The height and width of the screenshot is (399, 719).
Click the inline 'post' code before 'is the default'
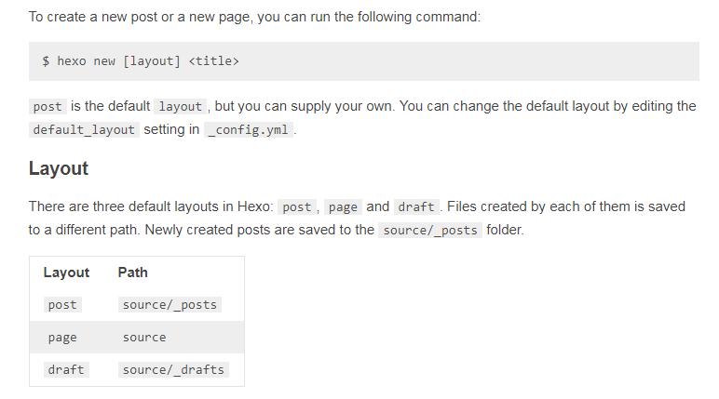click(x=47, y=107)
